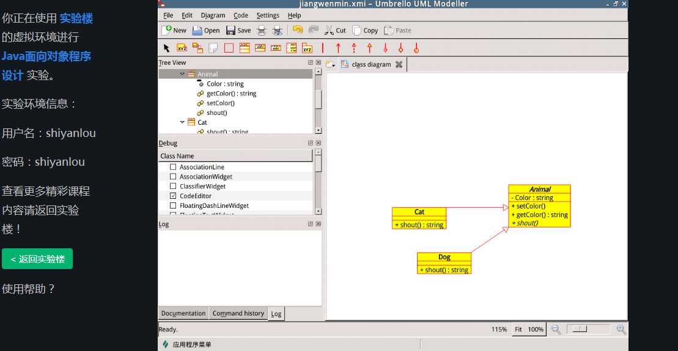Switch to the Command history tab
678x351 pixels.
click(x=238, y=313)
